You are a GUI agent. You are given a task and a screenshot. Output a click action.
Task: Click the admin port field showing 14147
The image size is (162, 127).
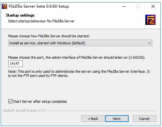point(15,63)
